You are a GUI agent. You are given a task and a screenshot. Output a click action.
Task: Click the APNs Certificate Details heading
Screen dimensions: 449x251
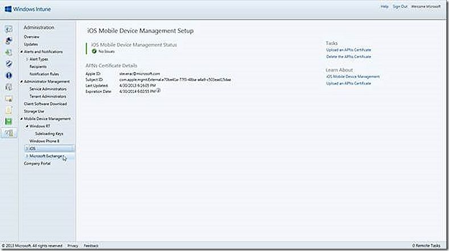coord(112,66)
